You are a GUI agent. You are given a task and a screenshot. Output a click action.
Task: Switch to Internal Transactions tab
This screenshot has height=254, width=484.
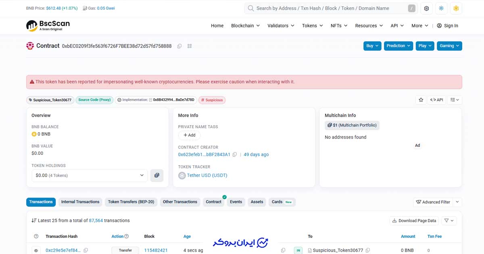(80, 202)
